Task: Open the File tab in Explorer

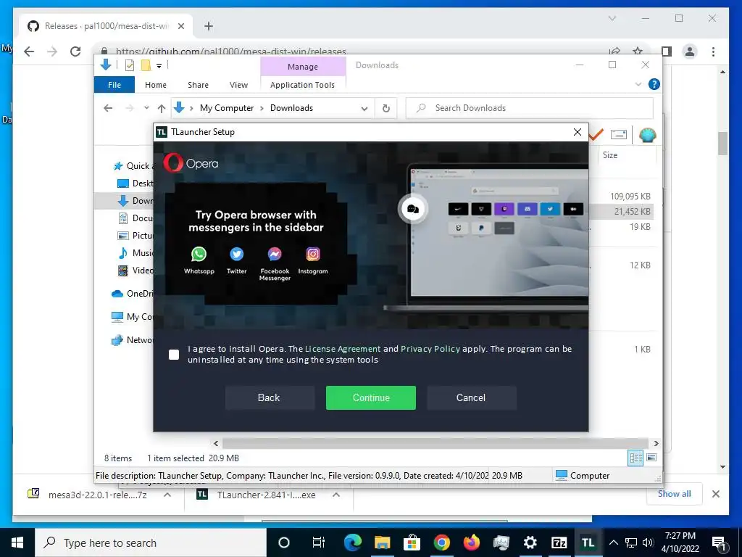Action: [114, 85]
